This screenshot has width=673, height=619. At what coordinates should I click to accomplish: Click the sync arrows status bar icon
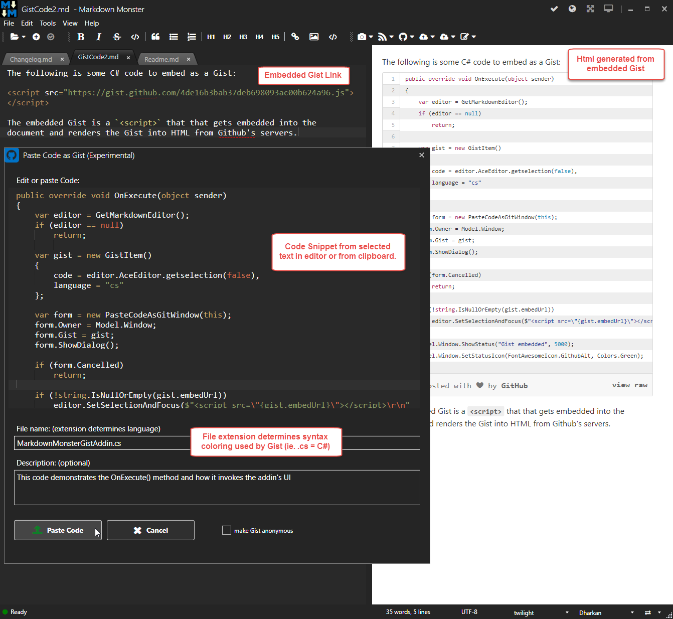[647, 612]
